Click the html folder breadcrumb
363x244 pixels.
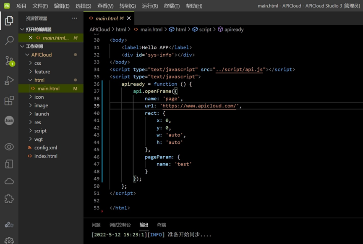click(121, 29)
